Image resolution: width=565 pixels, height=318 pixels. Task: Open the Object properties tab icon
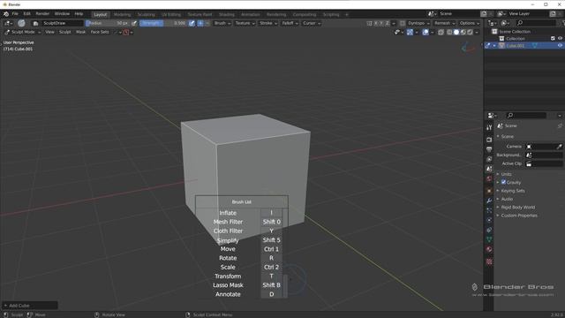point(489,191)
